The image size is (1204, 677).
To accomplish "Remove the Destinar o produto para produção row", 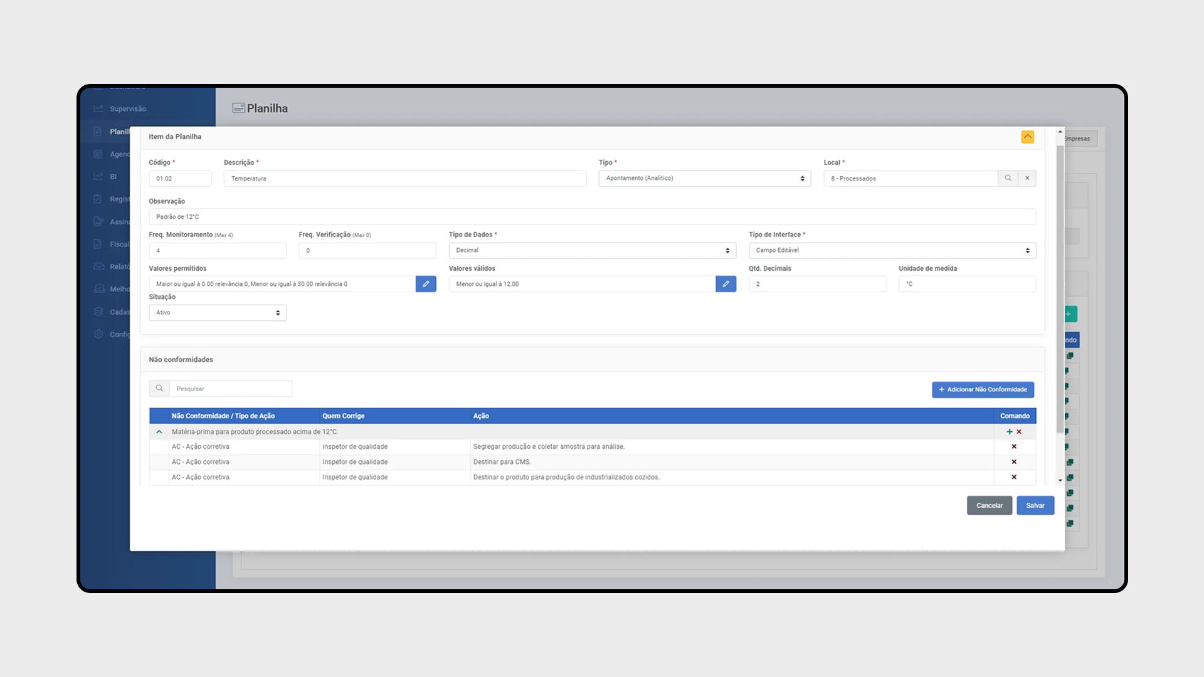I will (x=1014, y=477).
